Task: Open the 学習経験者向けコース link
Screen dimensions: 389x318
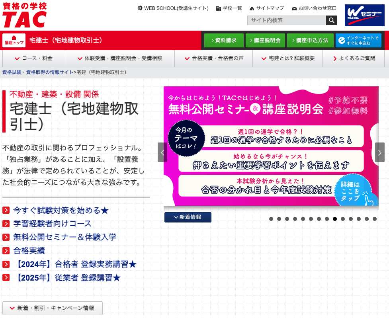Action: pos(52,224)
